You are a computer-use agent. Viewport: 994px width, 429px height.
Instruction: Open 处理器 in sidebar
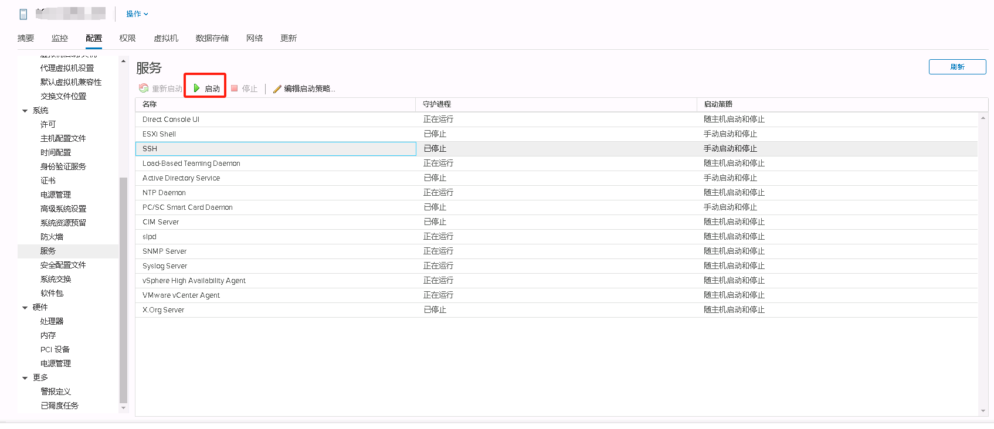(52, 321)
